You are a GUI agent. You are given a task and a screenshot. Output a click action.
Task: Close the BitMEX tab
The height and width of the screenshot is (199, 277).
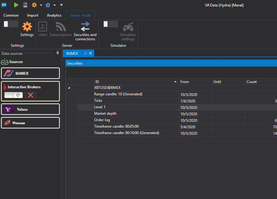(90, 53)
